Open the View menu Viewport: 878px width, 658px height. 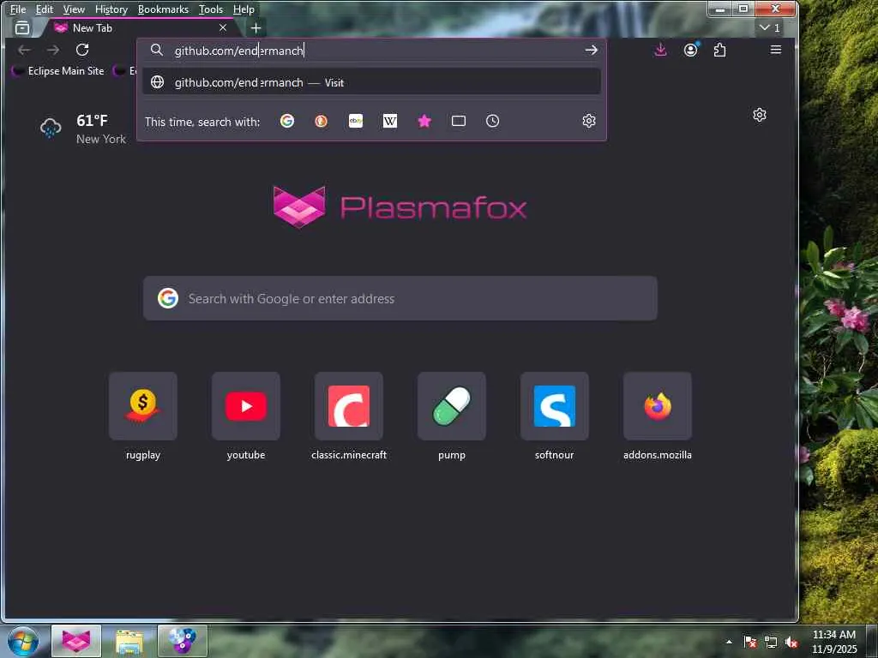(x=74, y=9)
